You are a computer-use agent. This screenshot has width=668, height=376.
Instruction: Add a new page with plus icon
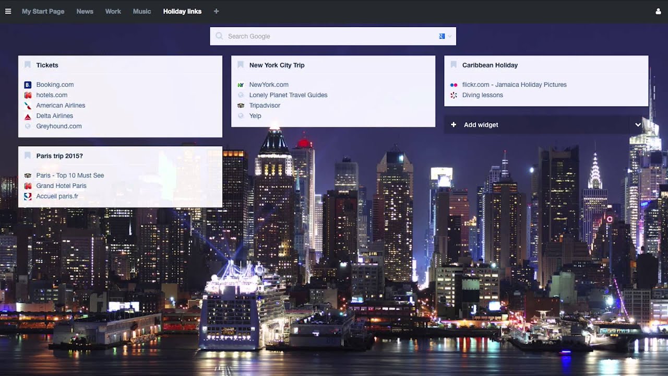coord(217,11)
